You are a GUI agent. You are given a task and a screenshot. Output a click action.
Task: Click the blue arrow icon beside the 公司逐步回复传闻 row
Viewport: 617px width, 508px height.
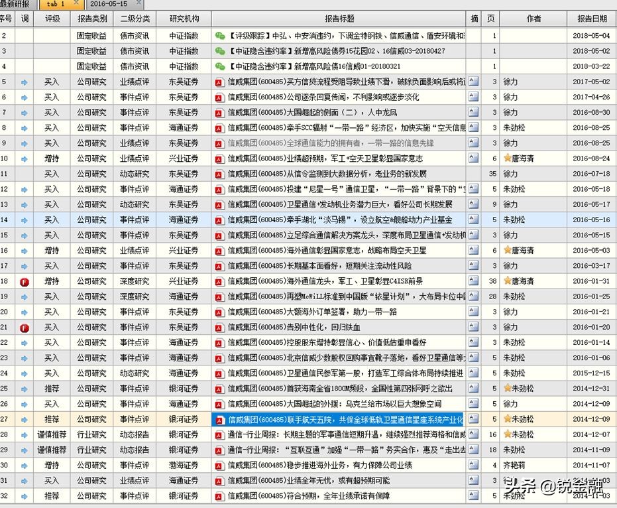point(25,97)
